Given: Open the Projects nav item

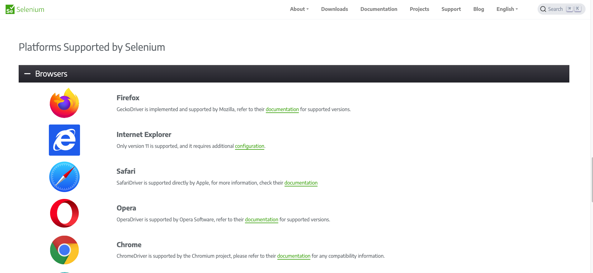Looking at the screenshot, I should [x=419, y=9].
